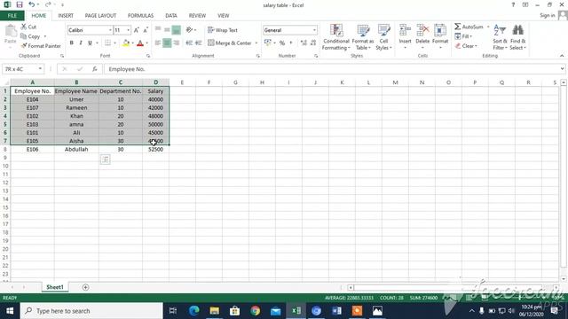
Task: Switch to the FORMULAS tab
Action: (x=140, y=16)
